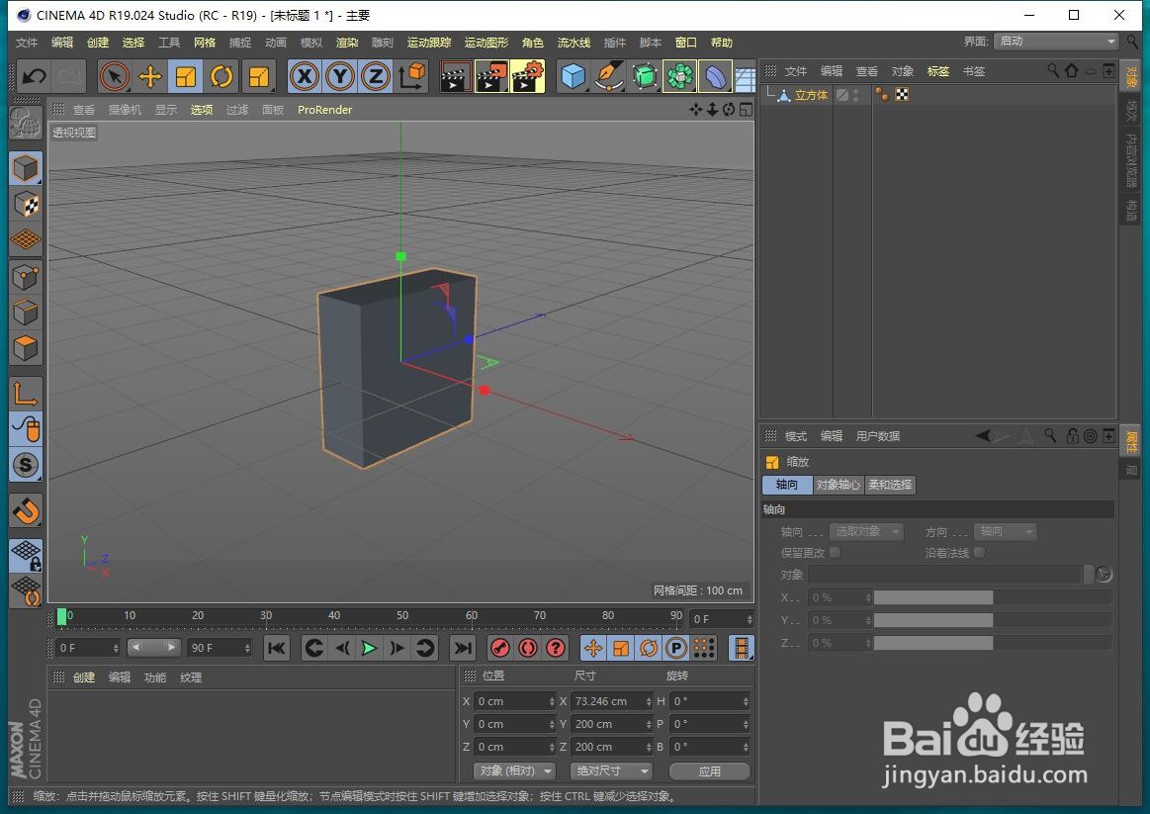Open viewport ProRender menu

click(x=325, y=110)
